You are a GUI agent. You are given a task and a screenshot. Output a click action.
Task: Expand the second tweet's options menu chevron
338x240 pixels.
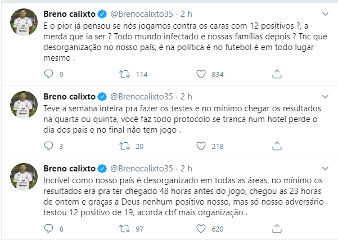pos(325,96)
